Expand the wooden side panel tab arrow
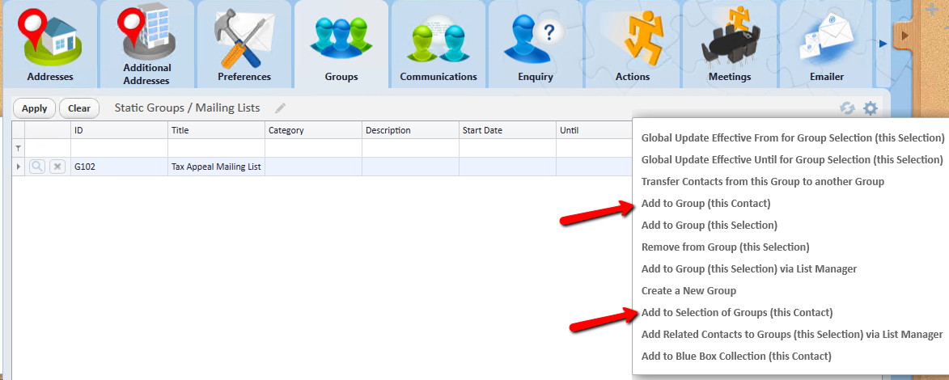This screenshot has height=380, width=949. coord(906,36)
